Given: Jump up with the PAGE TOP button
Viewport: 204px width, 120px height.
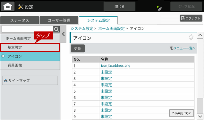Looking at the screenshot, I should [x=181, y=113].
